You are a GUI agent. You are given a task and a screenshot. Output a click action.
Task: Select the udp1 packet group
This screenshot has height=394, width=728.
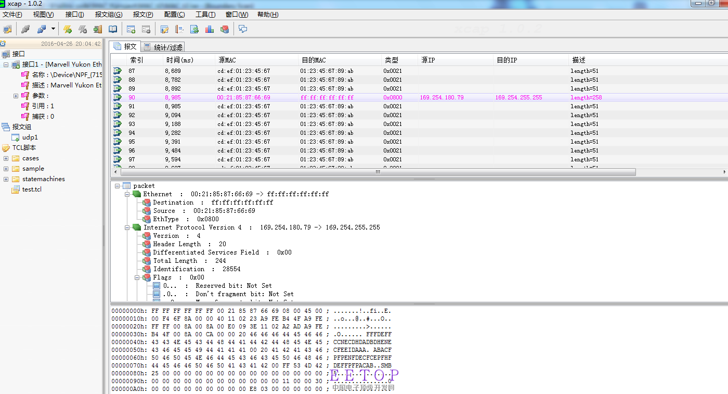click(x=30, y=137)
